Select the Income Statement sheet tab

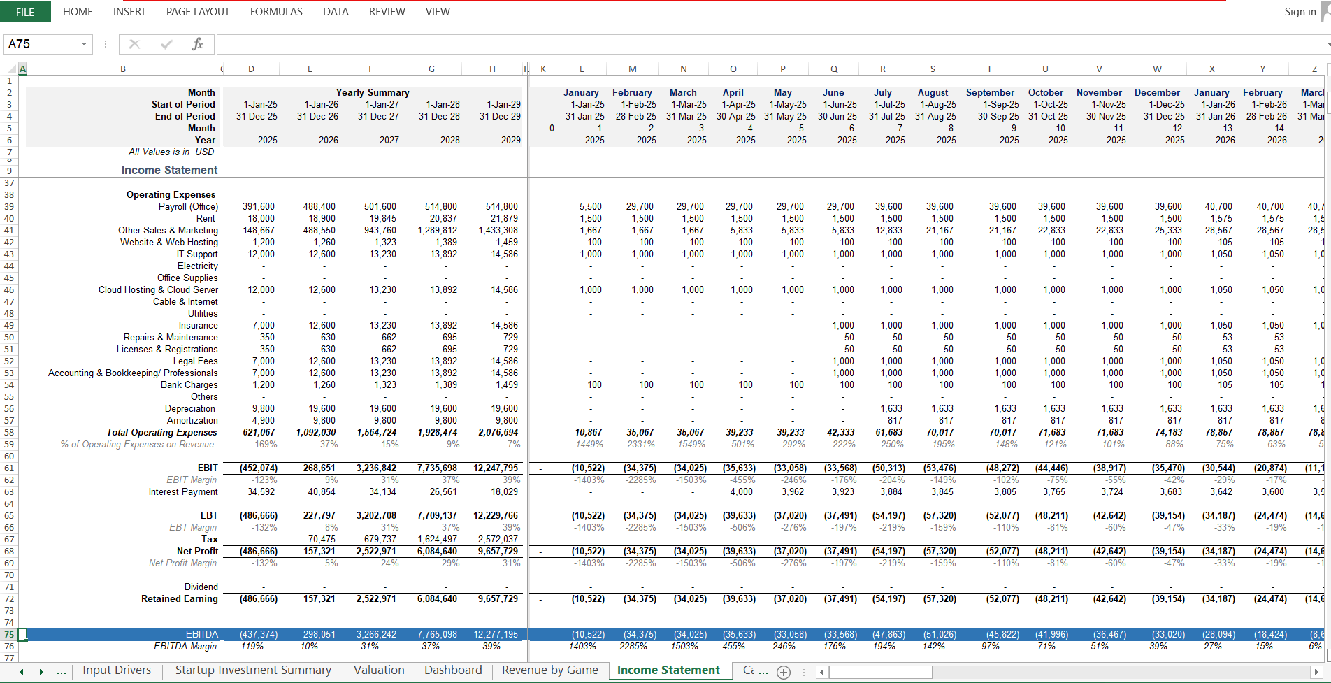tap(668, 670)
